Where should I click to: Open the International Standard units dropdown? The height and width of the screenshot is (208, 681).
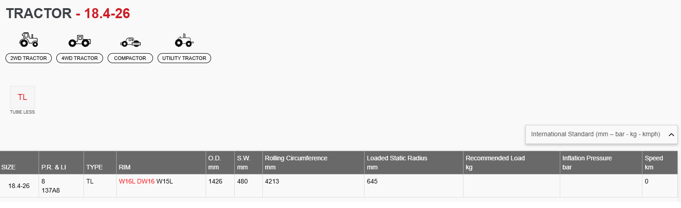602,134
